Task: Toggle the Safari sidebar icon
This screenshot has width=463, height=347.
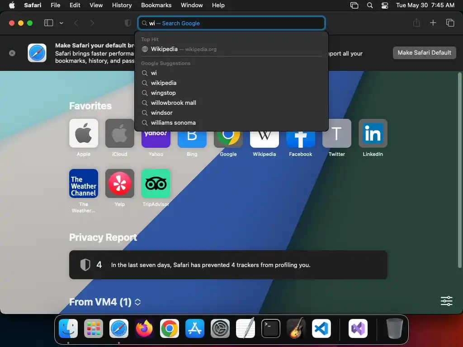Action: [48, 23]
